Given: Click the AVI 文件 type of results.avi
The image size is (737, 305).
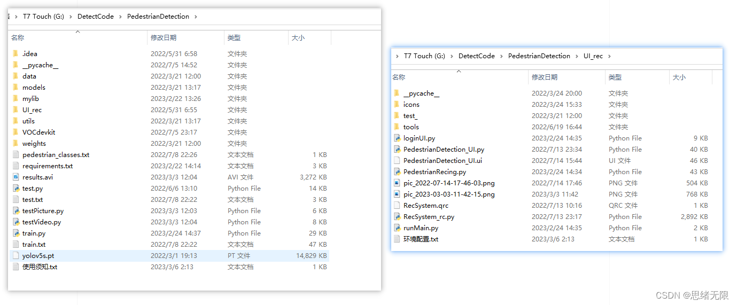Looking at the screenshot, I should tap(241, 177).
